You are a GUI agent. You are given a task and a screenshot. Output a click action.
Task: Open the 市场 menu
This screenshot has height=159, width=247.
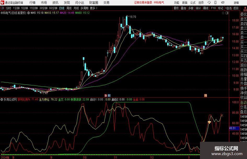coord(44,3)
